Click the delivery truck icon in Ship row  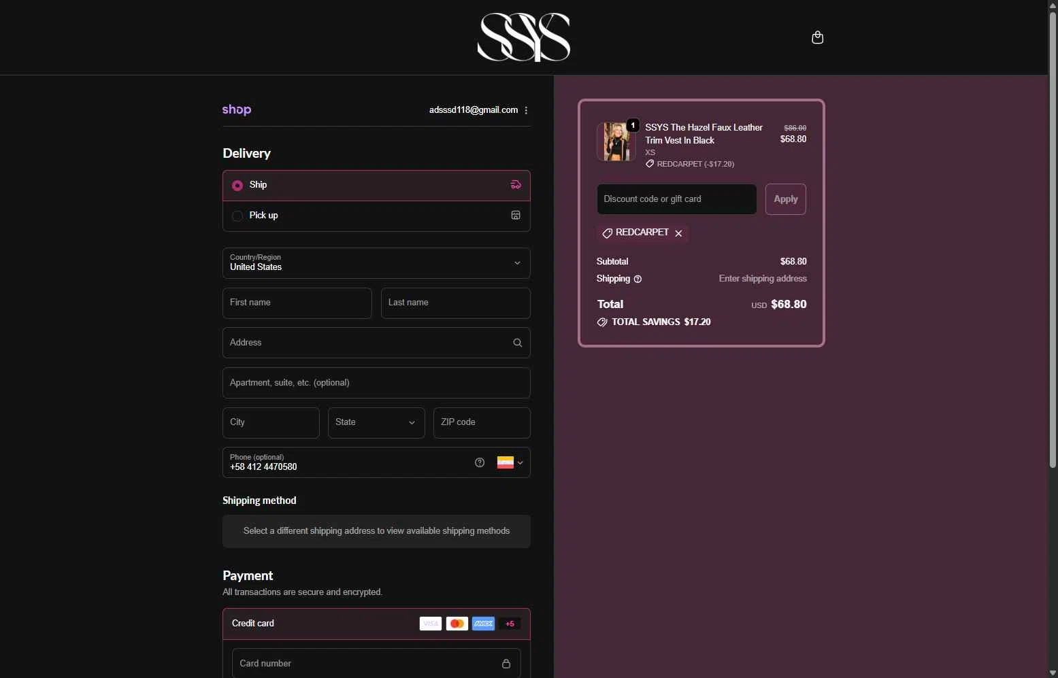[516, 185]
